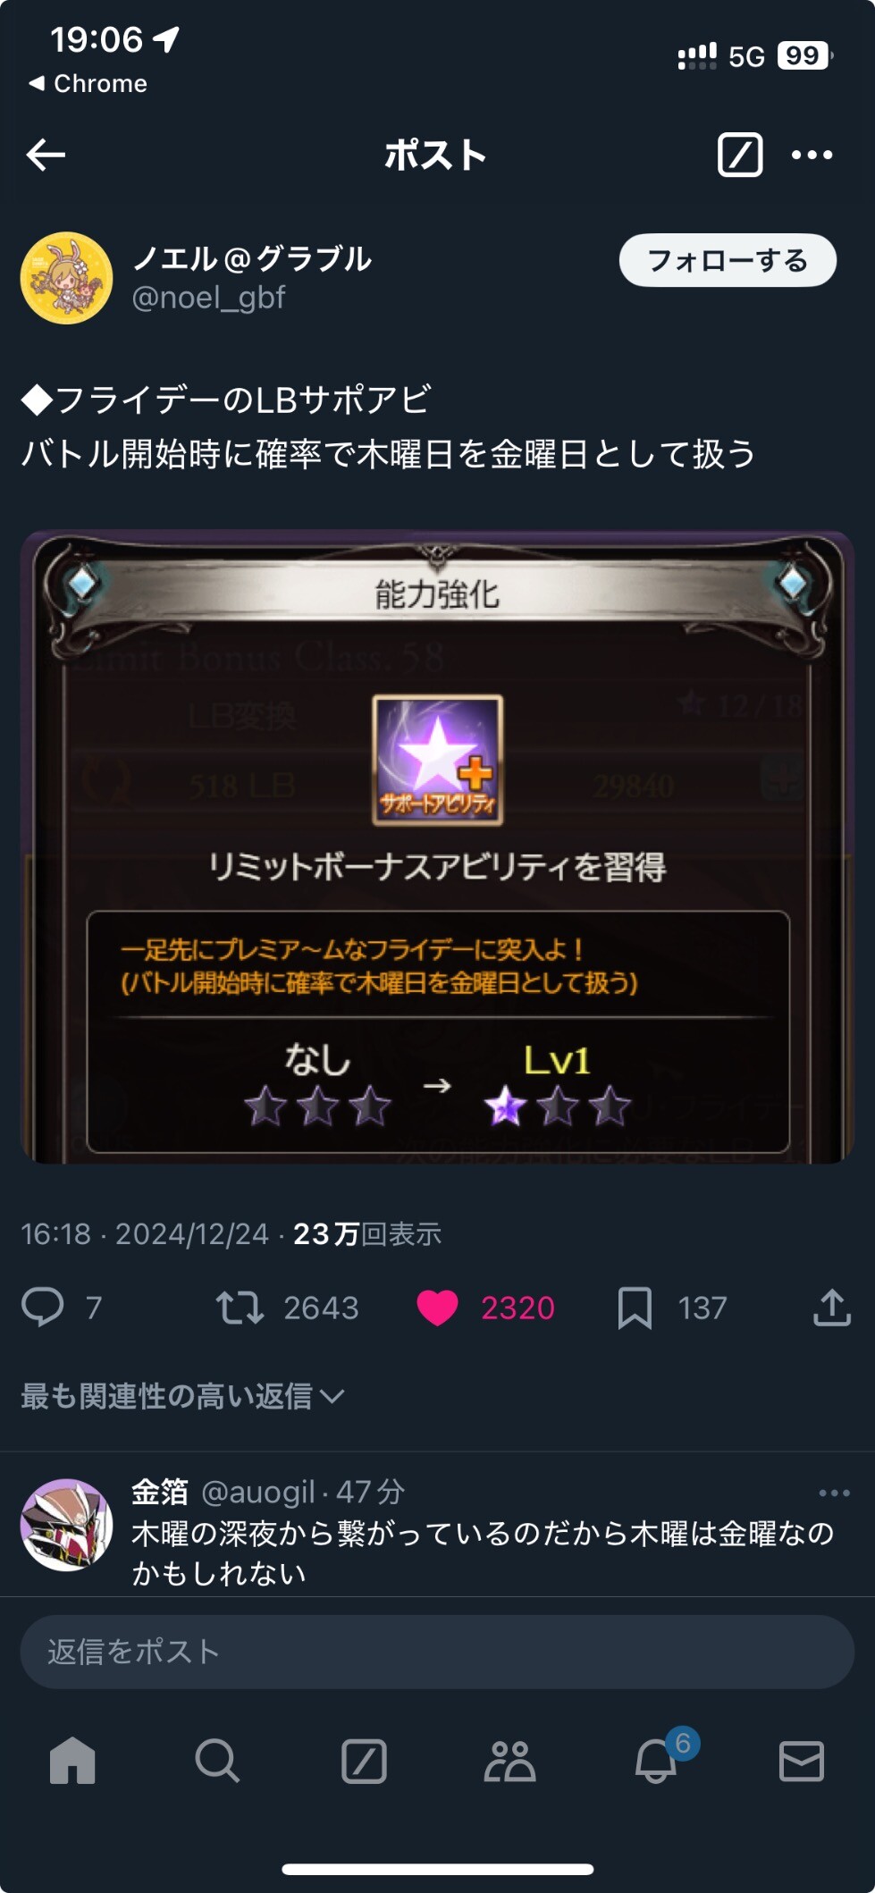Tap the share upload icon

(831, 1307)
